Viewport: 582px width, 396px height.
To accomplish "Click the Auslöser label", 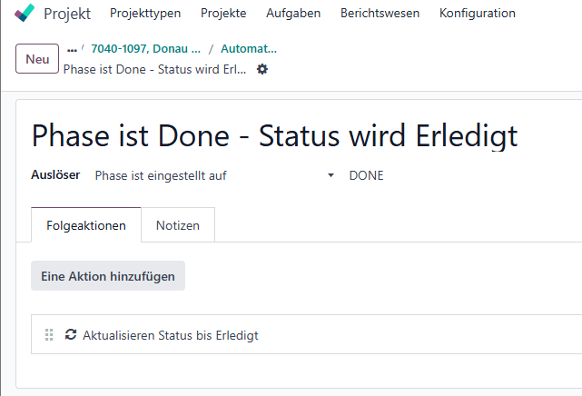I will [x=55, y=174].
